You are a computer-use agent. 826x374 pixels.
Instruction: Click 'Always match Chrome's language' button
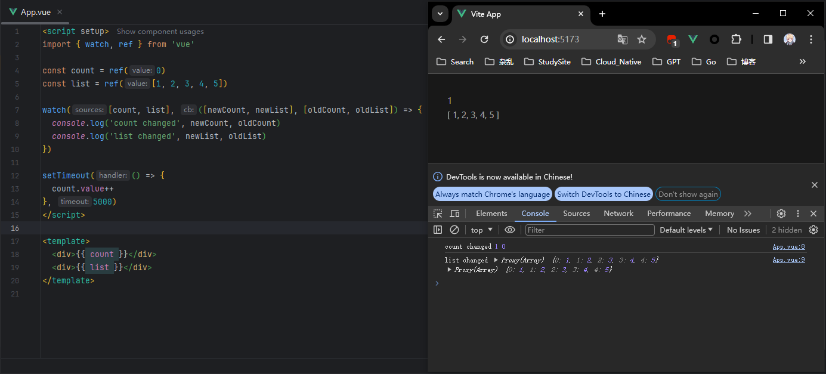point(493,194)
